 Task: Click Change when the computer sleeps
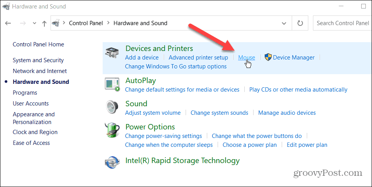(x=169, y=145)
